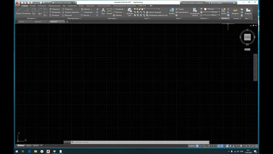Toggle annotation visibility in status bar
The height and width of the screenshot is (154, 273).
click(x=227, y=146)
